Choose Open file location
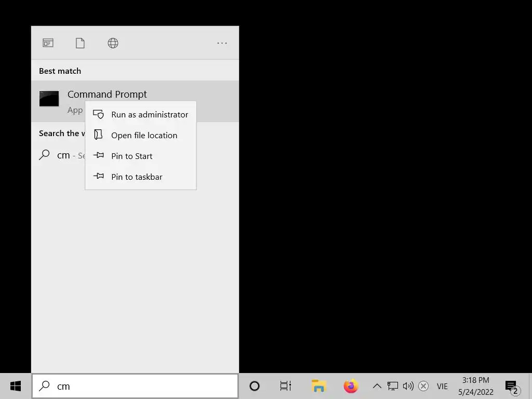 (141, 136)
